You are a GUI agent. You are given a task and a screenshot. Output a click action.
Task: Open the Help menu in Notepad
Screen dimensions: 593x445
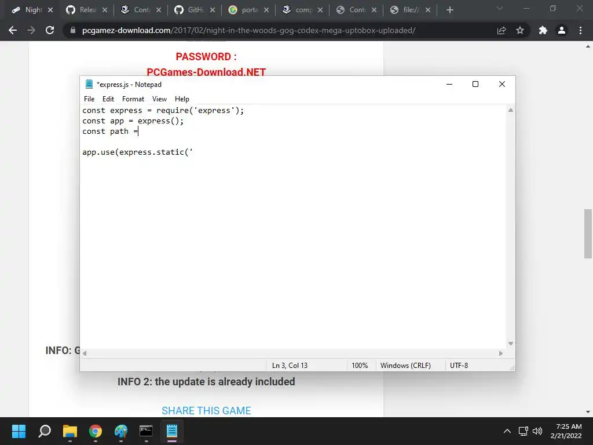182,99
